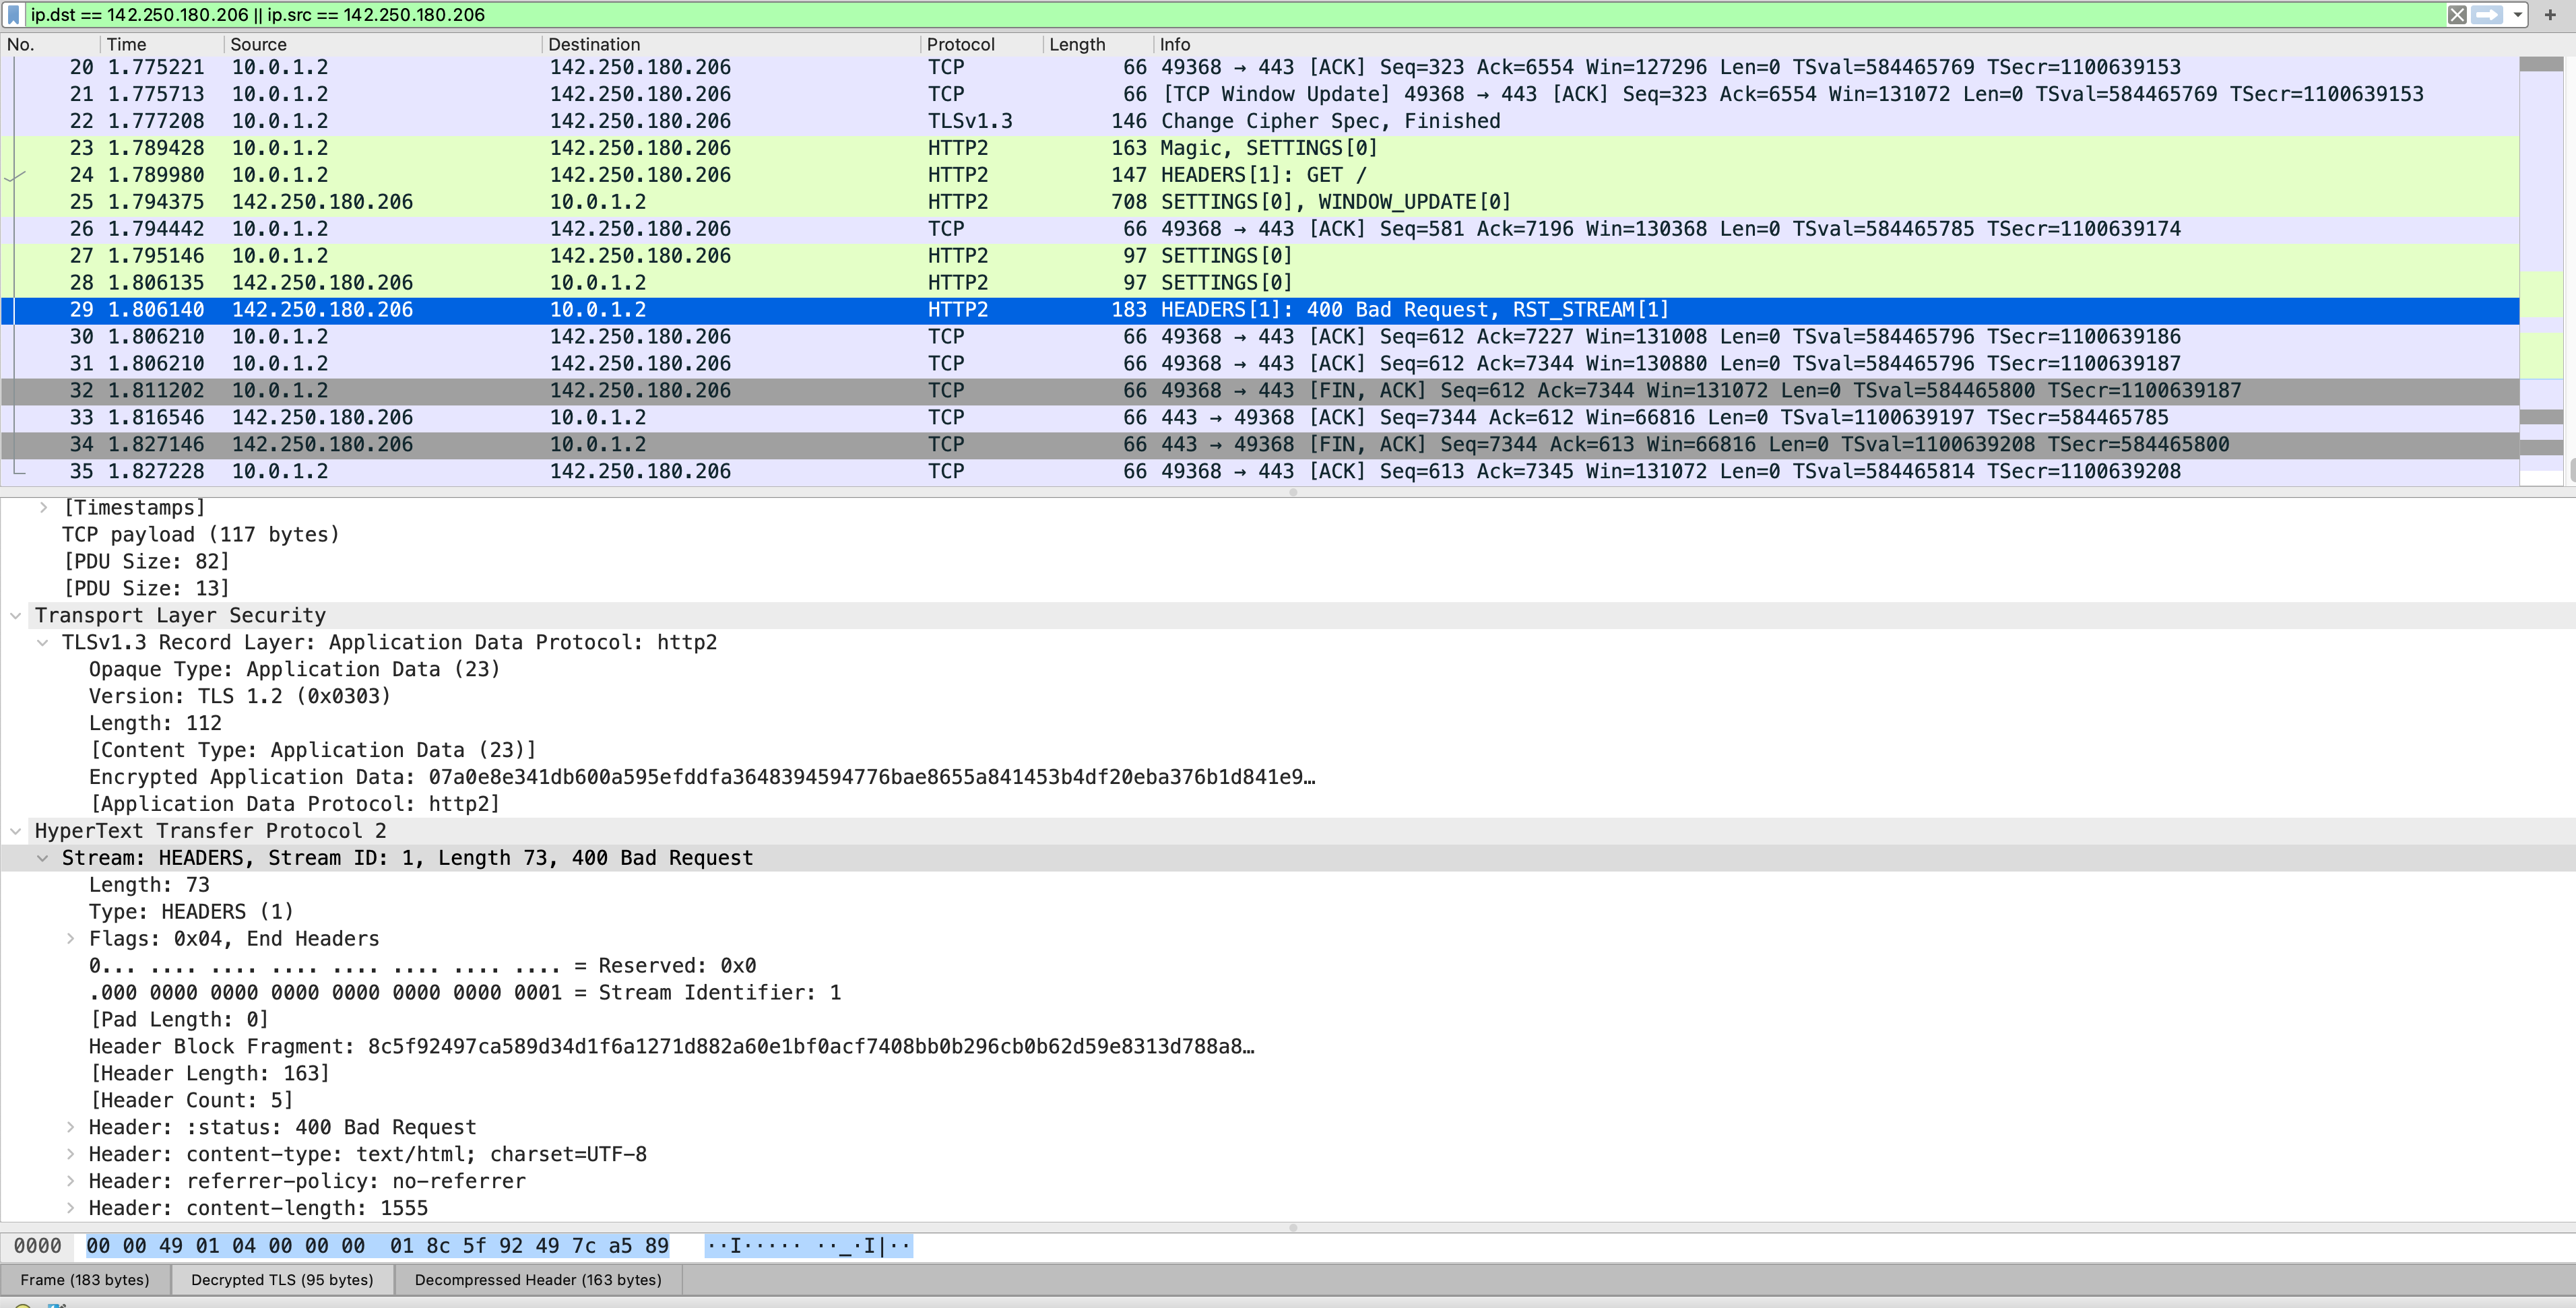Collapse the Transport Layer Security section
2576x1308 pixels.
(x=16, y=615)
